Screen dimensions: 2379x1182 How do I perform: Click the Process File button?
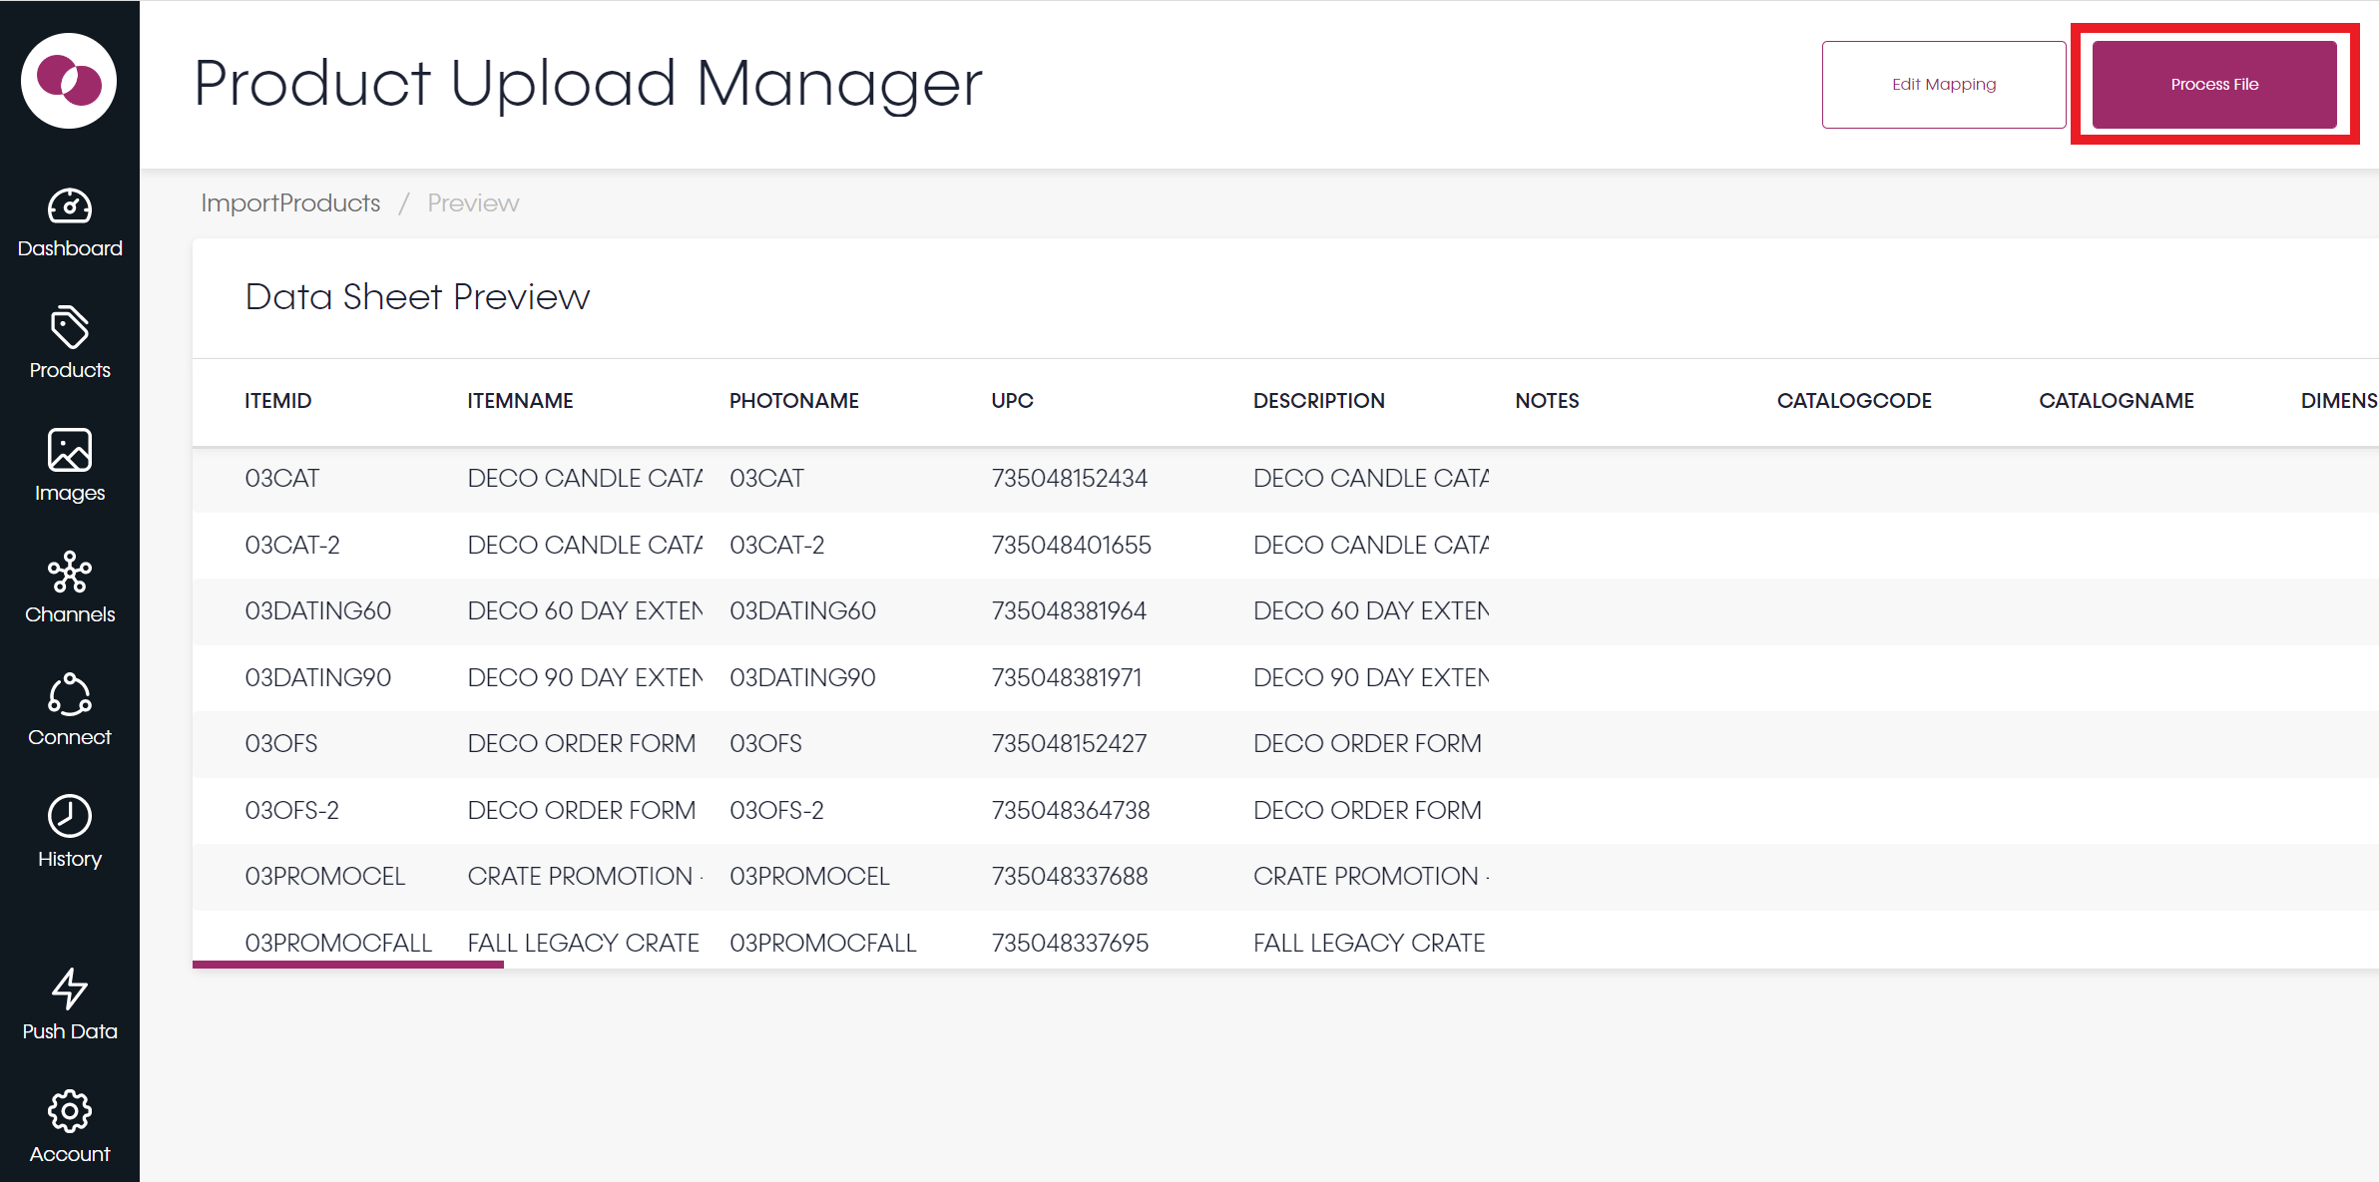point(2214,85)
